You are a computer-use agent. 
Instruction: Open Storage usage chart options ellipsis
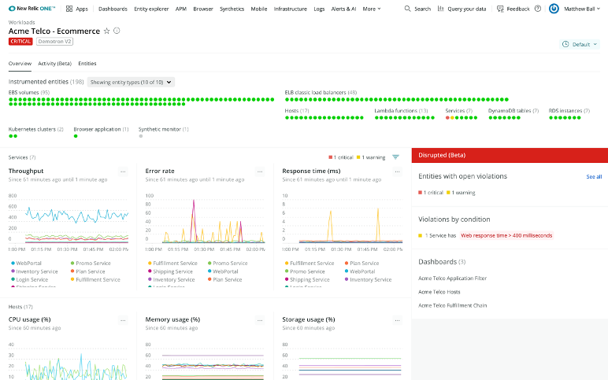[x=397, y=320]
